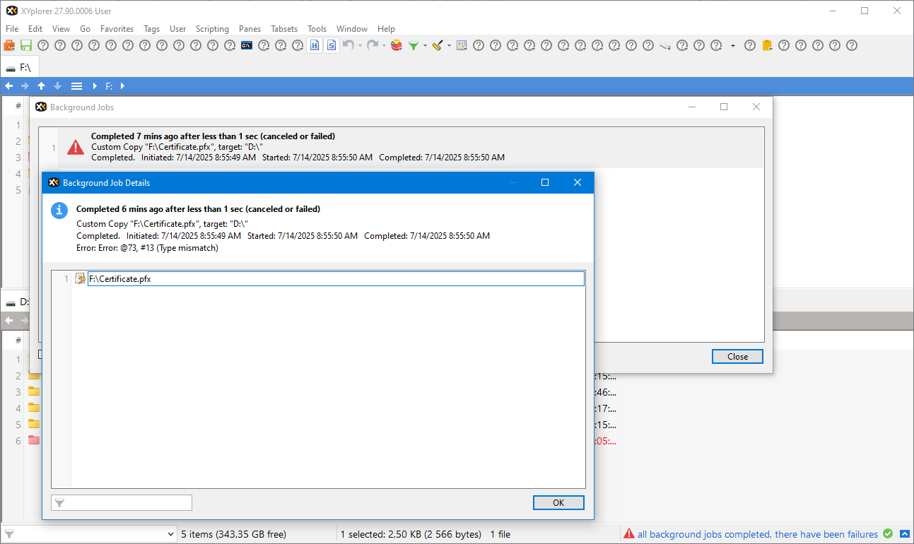This screenshot has width=914, height=544.
Task: Click the yellow broom toolbar icon
Action: click(x=438, y=45)
